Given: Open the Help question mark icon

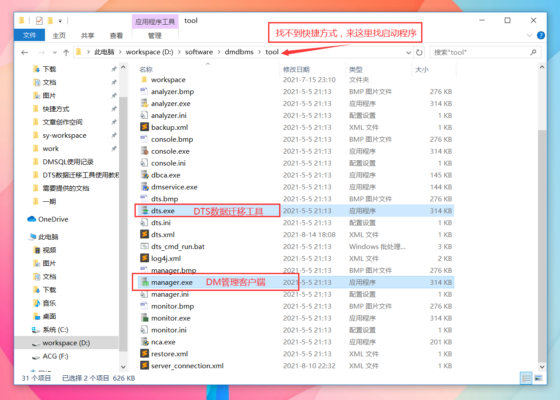Looking at the screenshot, I should [541, 35].
